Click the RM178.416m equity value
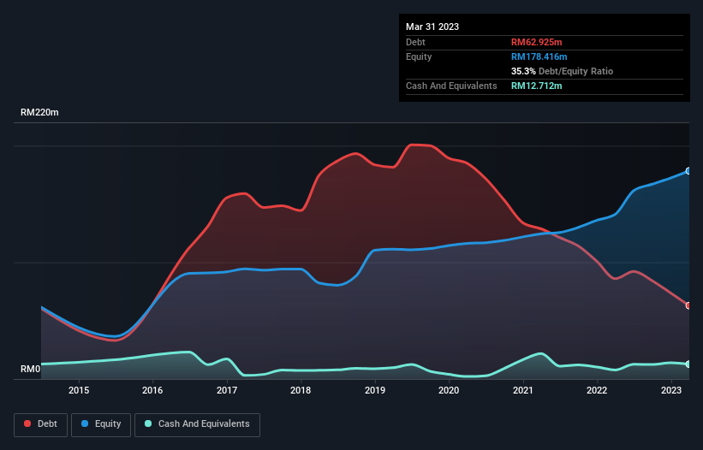This screenshot has height=450, width=703. click(x=539, y=56)
